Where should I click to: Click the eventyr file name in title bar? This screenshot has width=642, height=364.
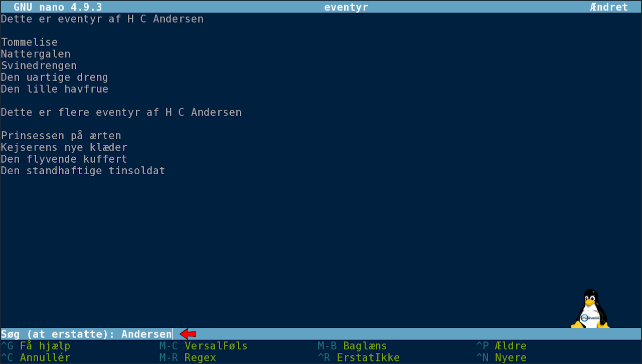[346, 7]
